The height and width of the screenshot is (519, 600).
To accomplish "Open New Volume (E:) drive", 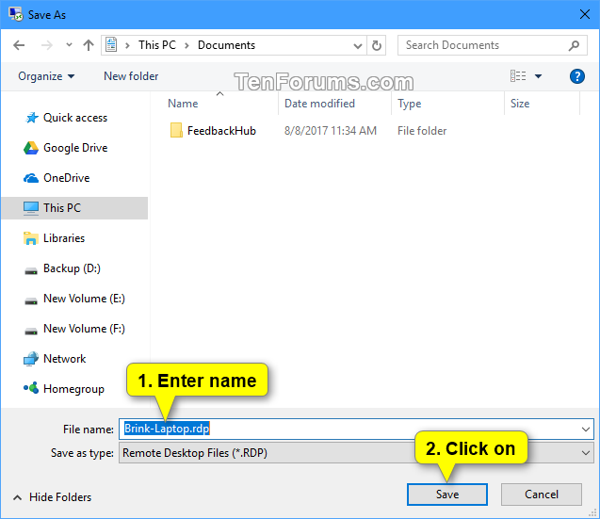I will tap(84, 299).
